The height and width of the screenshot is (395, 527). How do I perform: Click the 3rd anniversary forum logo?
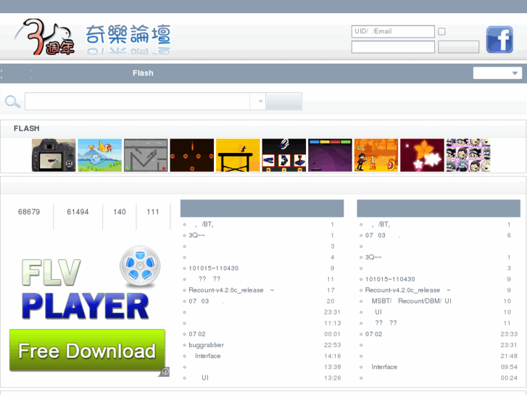(x=44, y=37)
